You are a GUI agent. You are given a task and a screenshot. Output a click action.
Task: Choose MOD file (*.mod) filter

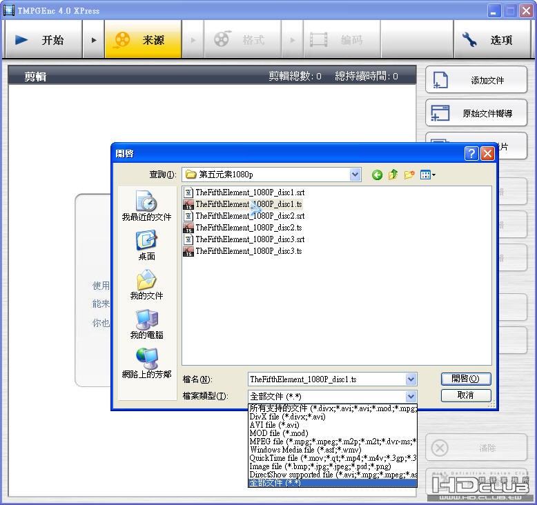point(333,433)
